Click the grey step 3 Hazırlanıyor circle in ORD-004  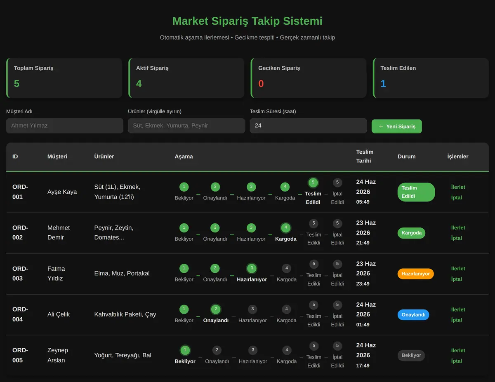(253, 309)
